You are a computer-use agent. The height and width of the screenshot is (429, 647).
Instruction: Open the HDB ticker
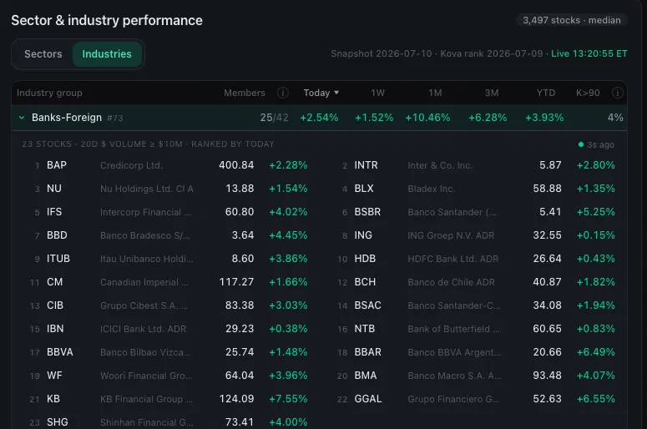point(365,259)
